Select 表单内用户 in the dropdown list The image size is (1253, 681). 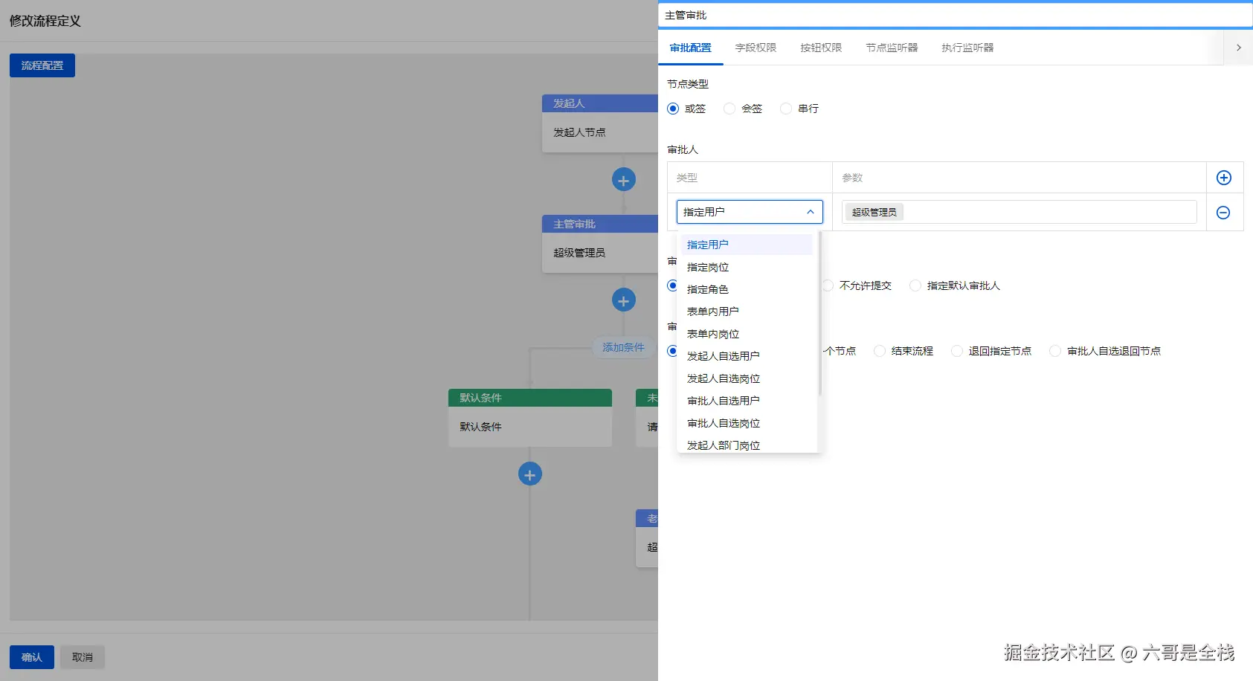(x=712, y=311)
